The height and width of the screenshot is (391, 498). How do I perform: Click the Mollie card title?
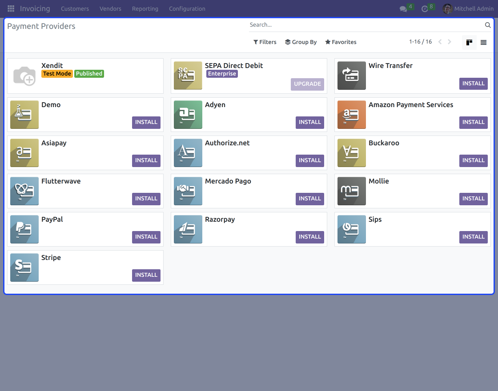pos(378,181)
